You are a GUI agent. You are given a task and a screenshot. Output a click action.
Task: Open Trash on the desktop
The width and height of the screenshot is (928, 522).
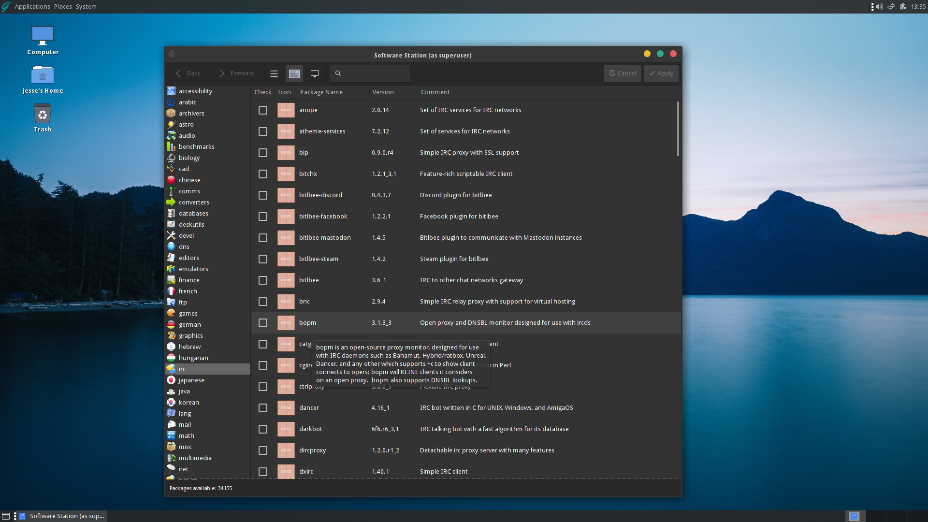(x=43, y=118)
